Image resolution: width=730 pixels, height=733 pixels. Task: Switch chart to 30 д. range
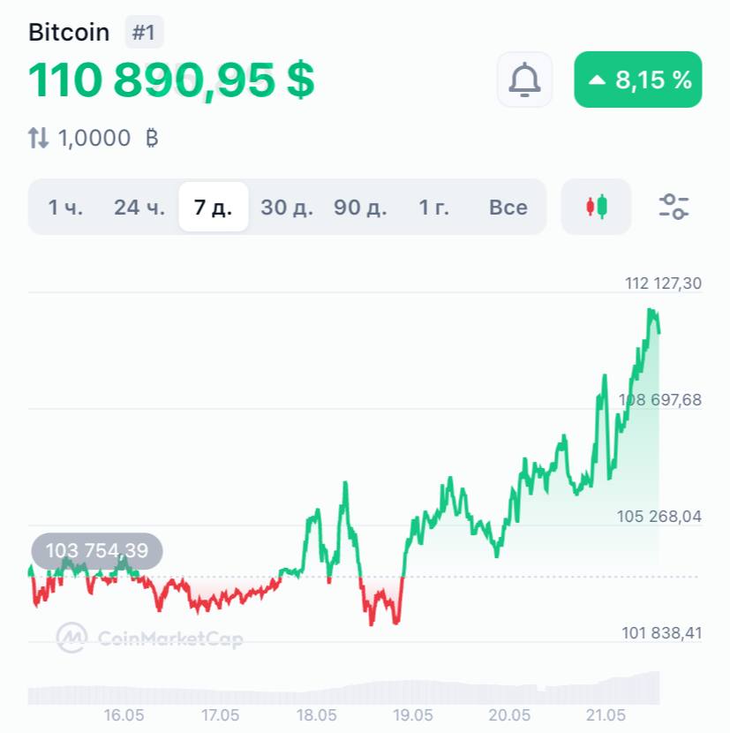287,208
